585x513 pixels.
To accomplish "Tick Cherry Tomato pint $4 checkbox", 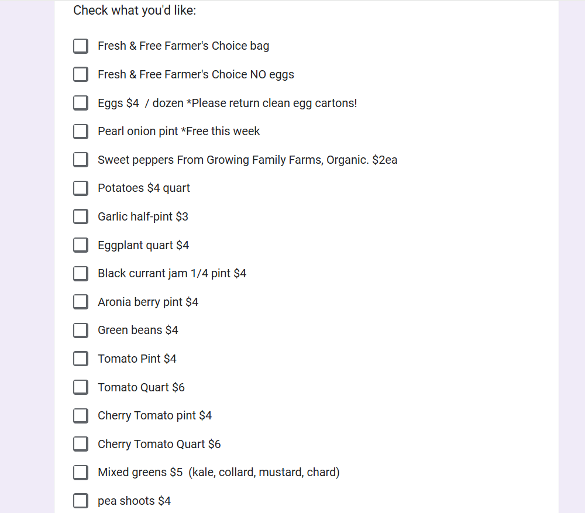I will pyautogui.click(x=81, y=415).
